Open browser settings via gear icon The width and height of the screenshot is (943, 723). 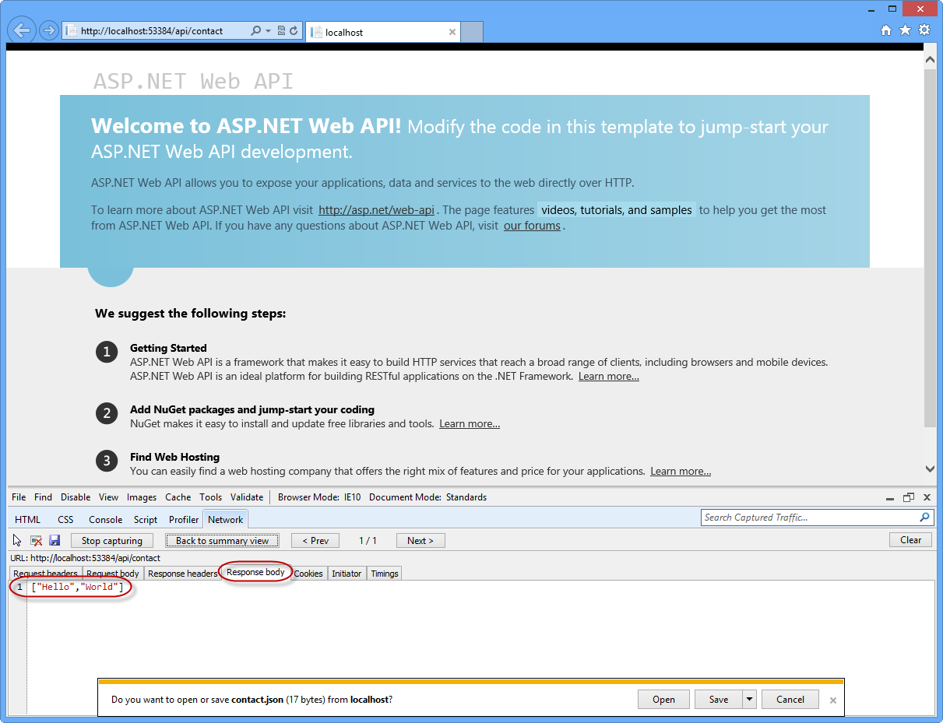[x=924, y=30]
